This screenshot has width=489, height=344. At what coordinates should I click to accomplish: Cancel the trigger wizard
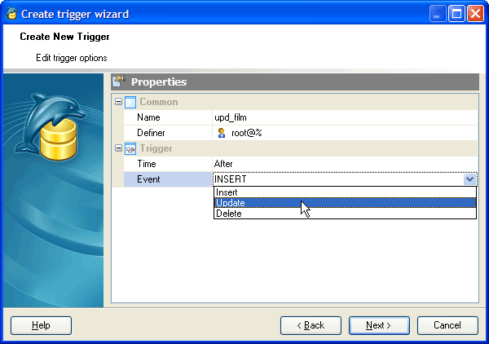(x=447, y=325)
